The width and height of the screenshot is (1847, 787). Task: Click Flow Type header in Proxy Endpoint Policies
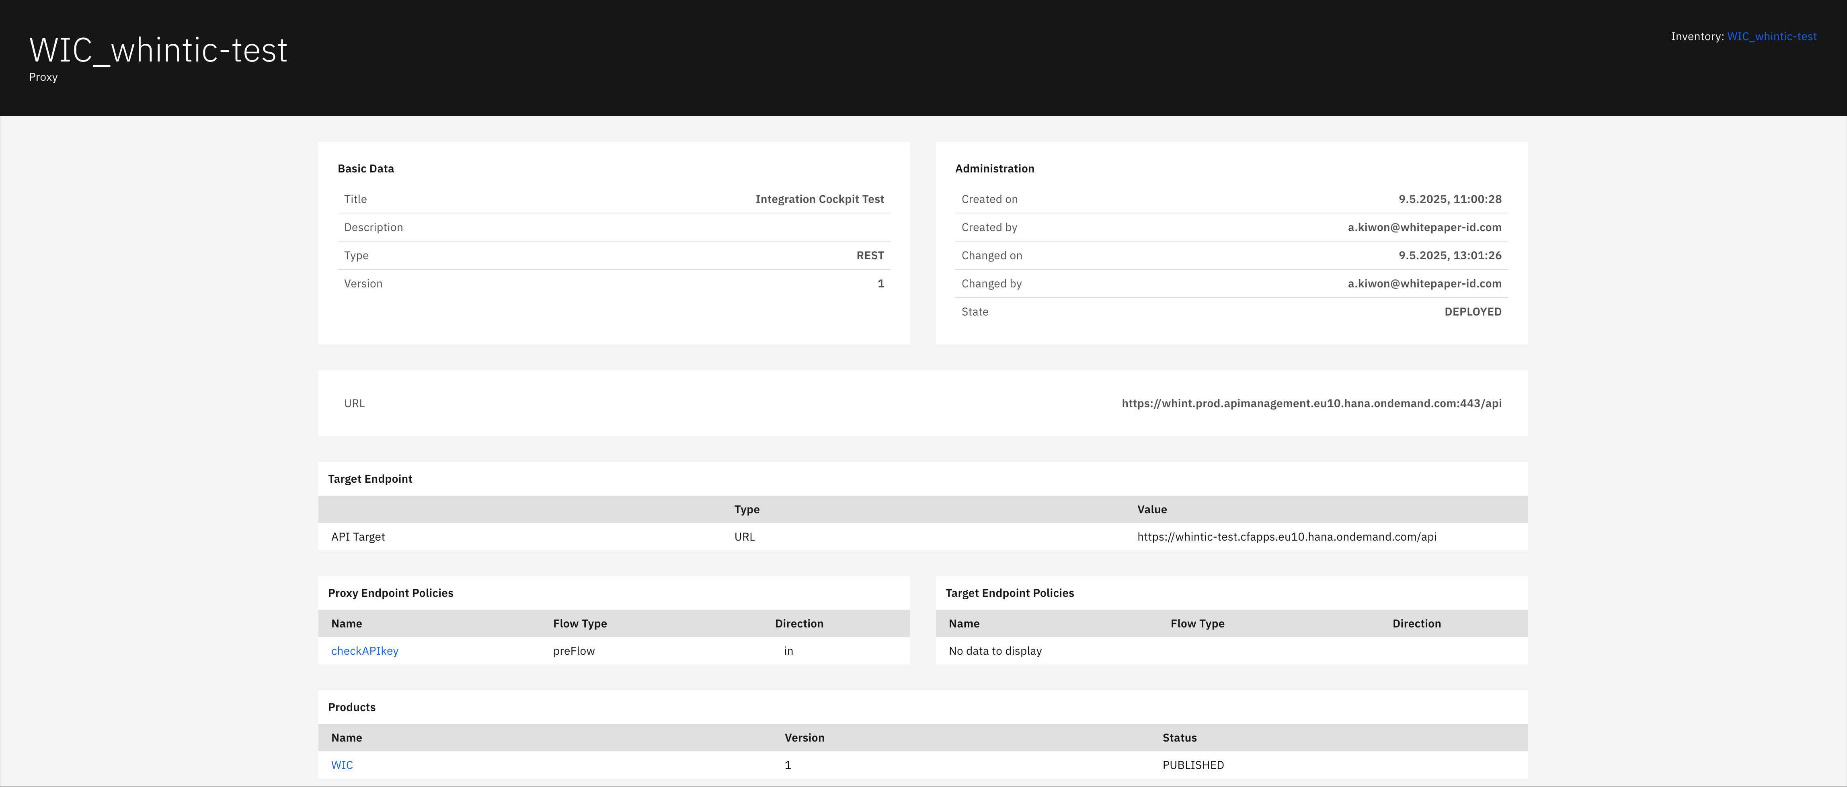pyautogui.click(x=579, y=623)
